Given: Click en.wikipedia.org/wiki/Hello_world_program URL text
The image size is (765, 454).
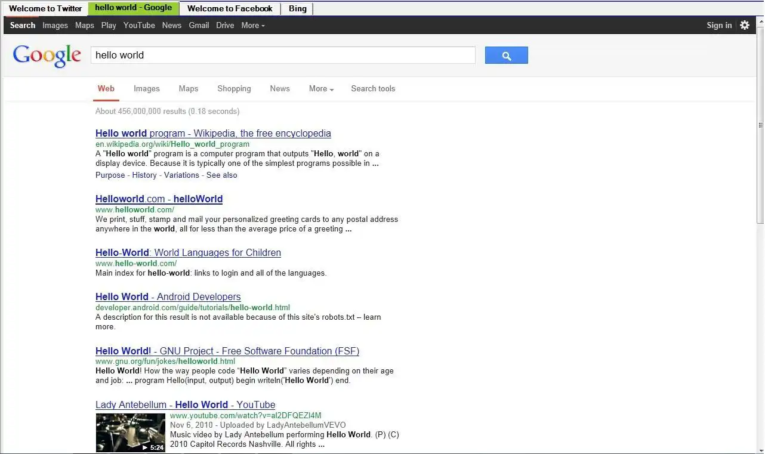Looking at the screenshot, I should pyautogui.click(x=172, y=144).
